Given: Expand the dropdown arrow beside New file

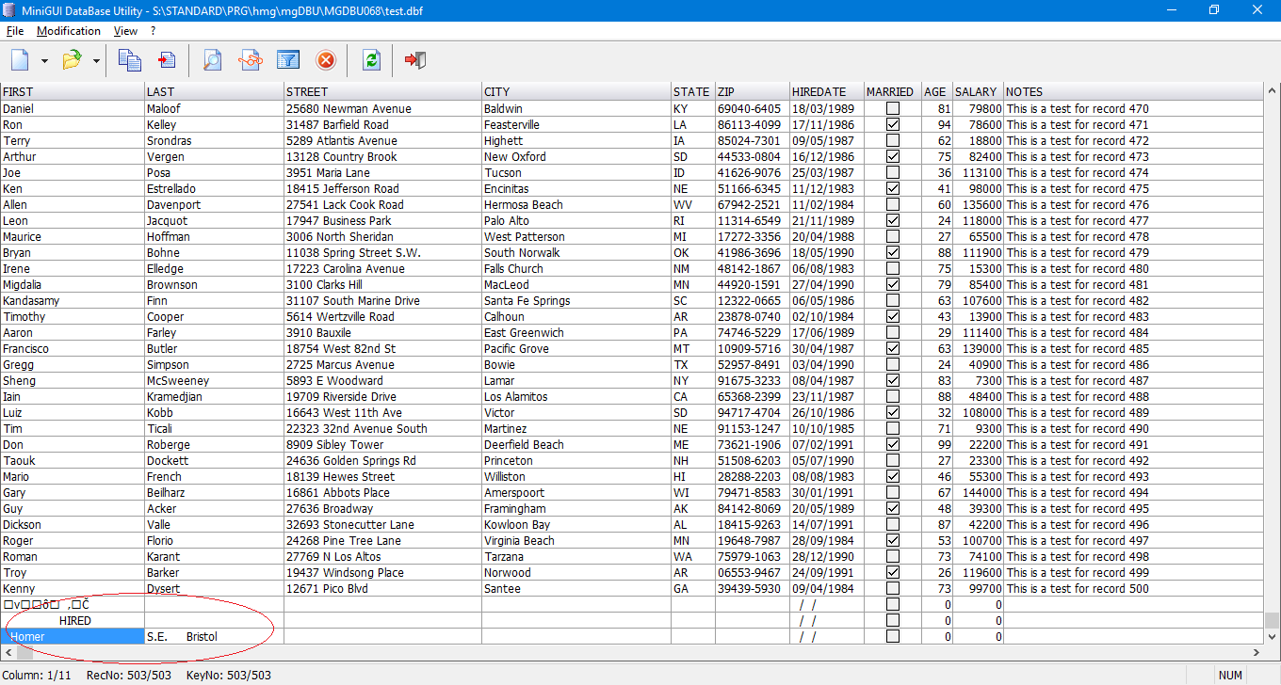Looking at the screenshot, I should (44, 61).
